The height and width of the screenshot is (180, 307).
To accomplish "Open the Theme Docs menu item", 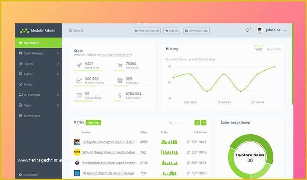I will 39,116.
